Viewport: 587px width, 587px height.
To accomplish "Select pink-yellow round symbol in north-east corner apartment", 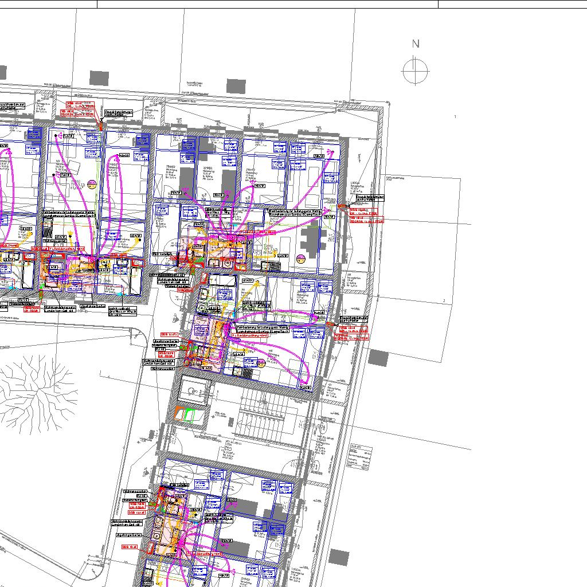I will click(300, 259).
